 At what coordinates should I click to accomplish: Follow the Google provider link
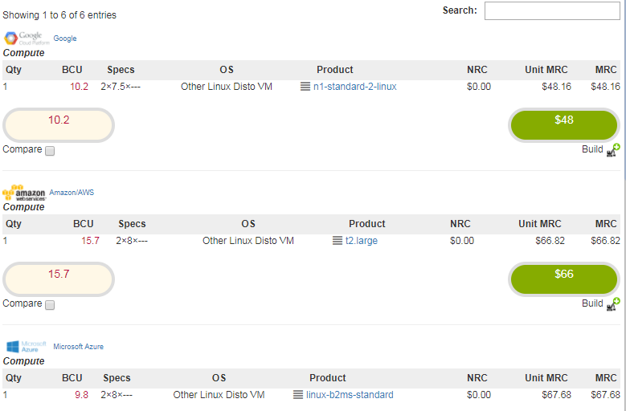point(65,39)
